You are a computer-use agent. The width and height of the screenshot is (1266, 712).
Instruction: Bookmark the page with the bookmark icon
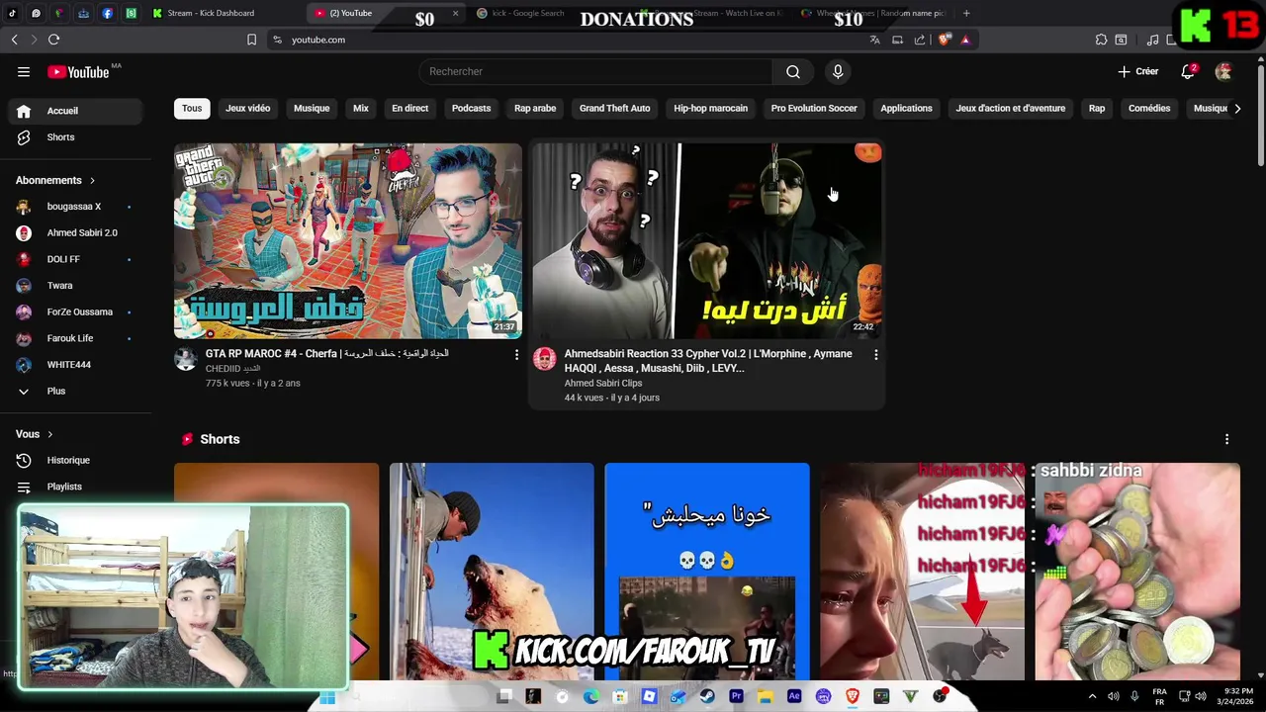[251, 40]
